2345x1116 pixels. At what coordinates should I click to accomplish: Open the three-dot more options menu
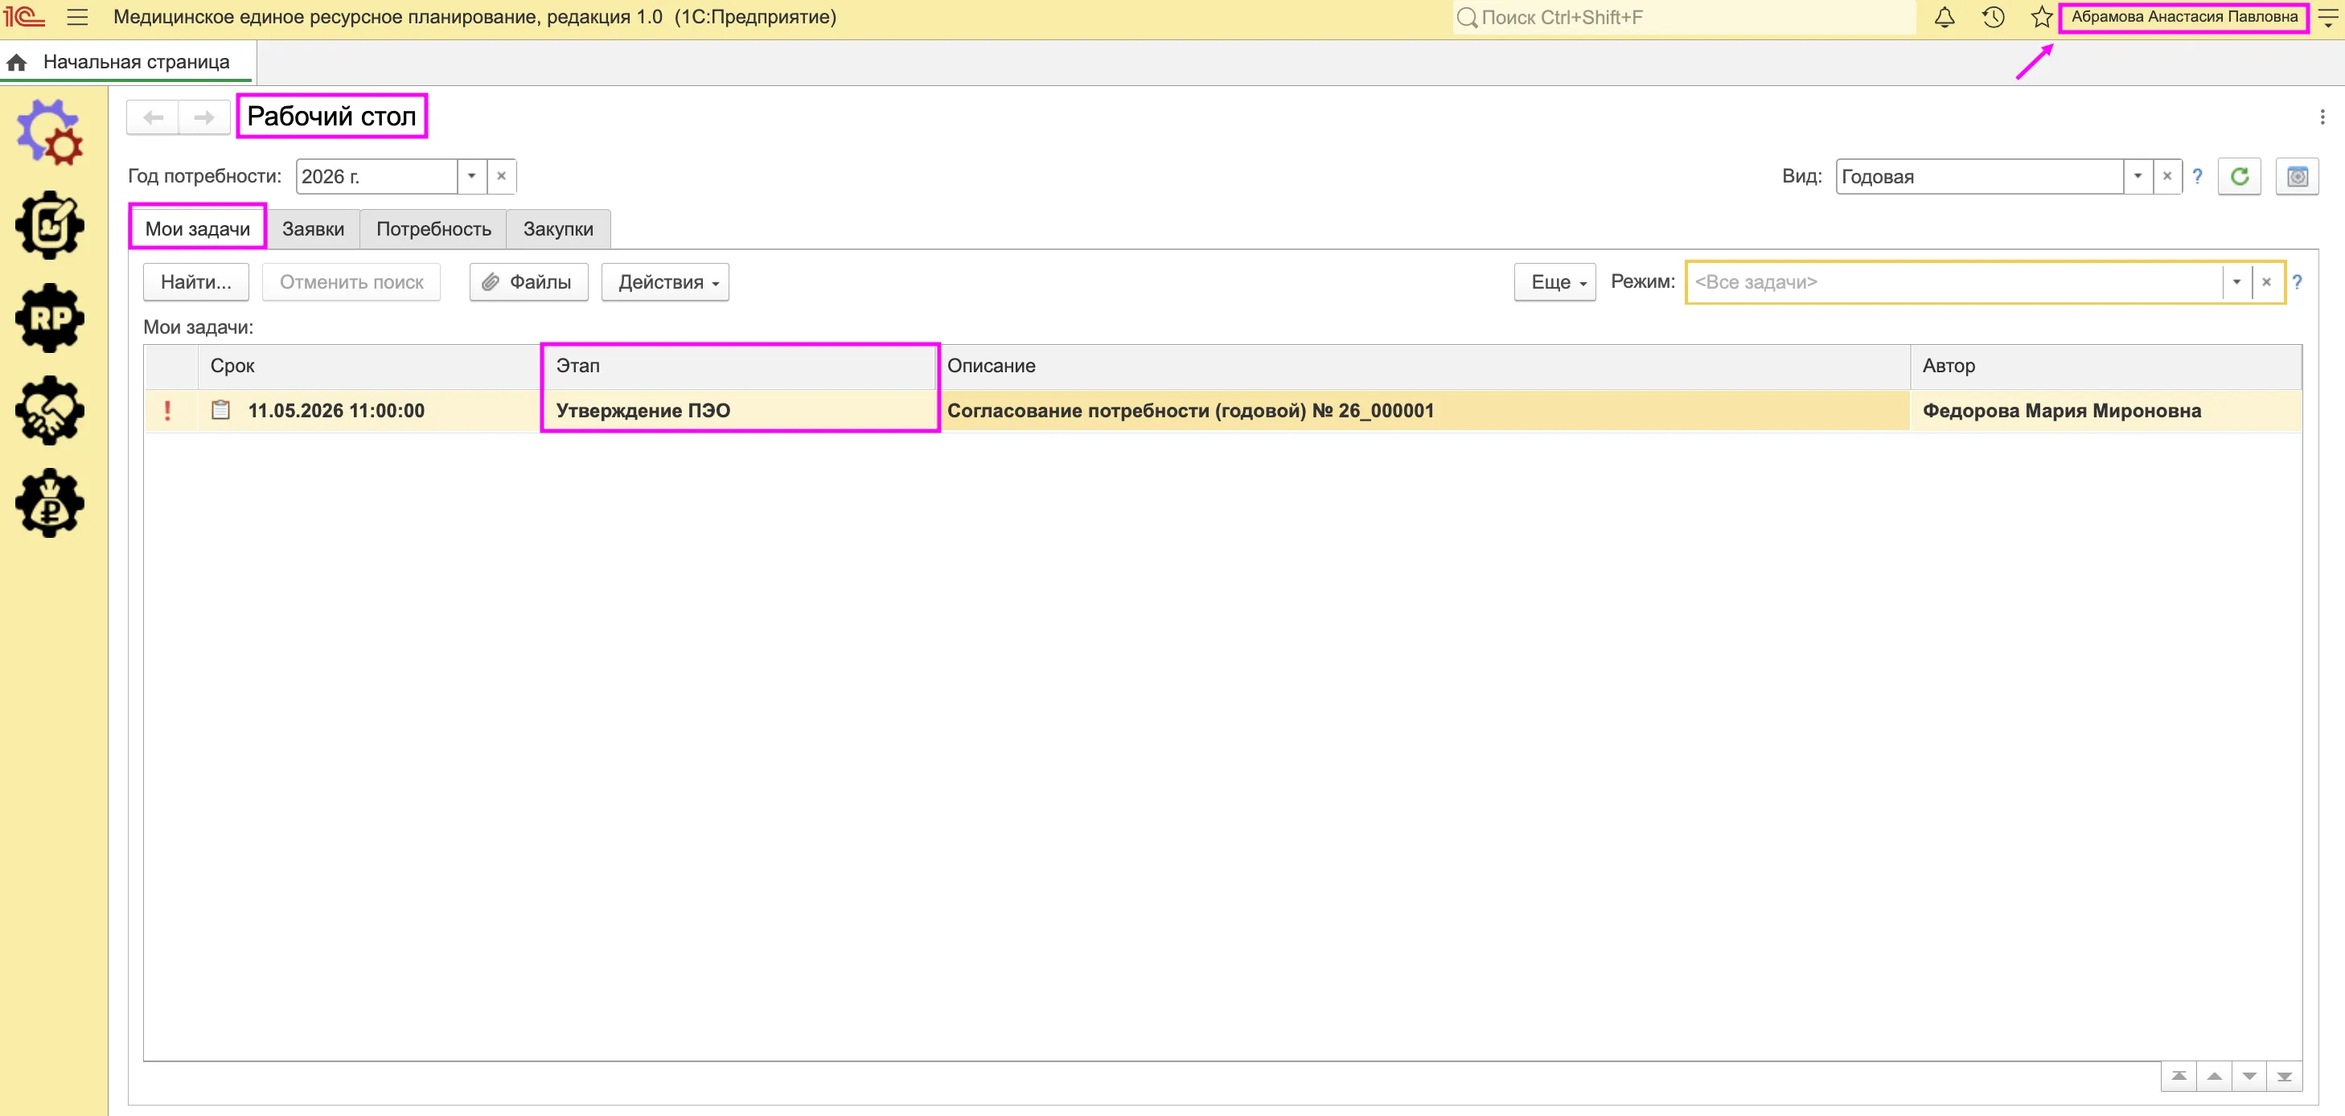(x=2322, y=117)
